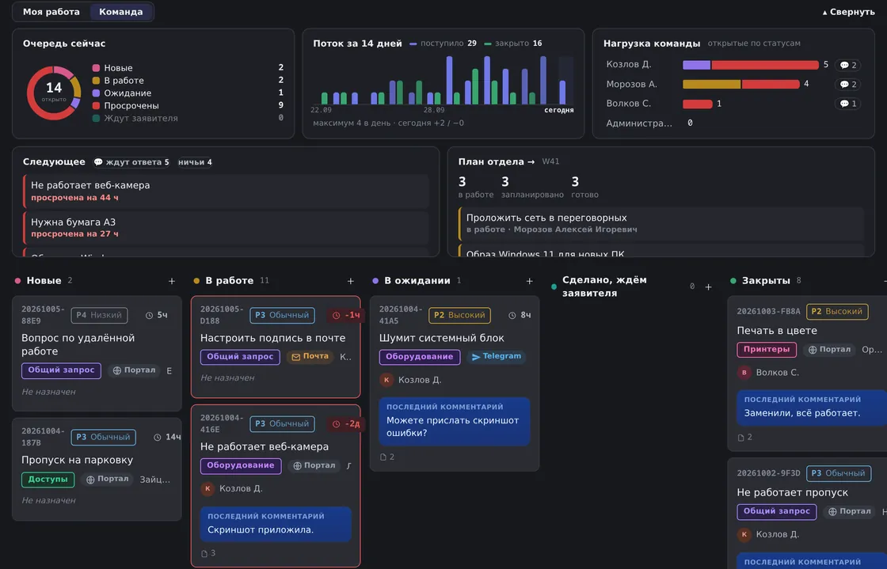Image resolution: width=887 pixels, height=569 pixels.
Task: Filter next items by ничьи 4
Action: click(195, 162)
